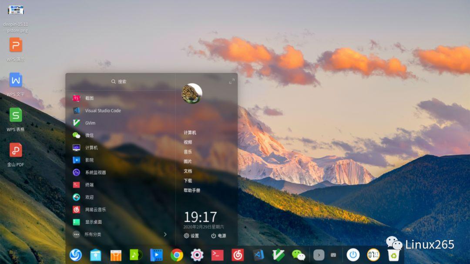
Task: Open the Control Center gear in the dock
Action: point(197,256)
